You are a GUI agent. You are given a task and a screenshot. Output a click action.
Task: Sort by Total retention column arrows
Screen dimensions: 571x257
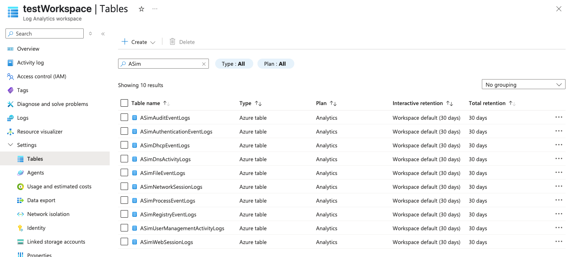click(x=512, y=103)
